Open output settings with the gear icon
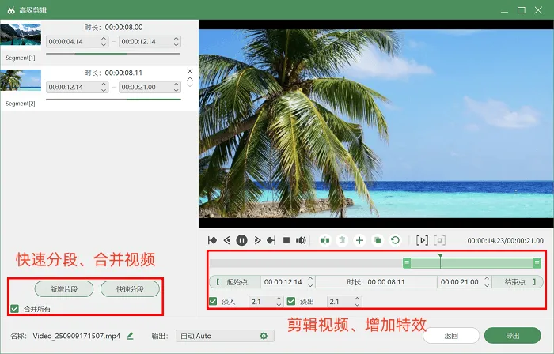The image size is (554, 354). (x=264, y=336)
